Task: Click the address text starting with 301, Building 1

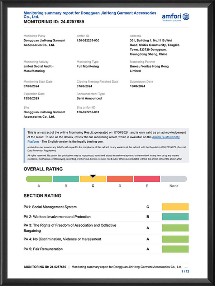Action: 154,47
